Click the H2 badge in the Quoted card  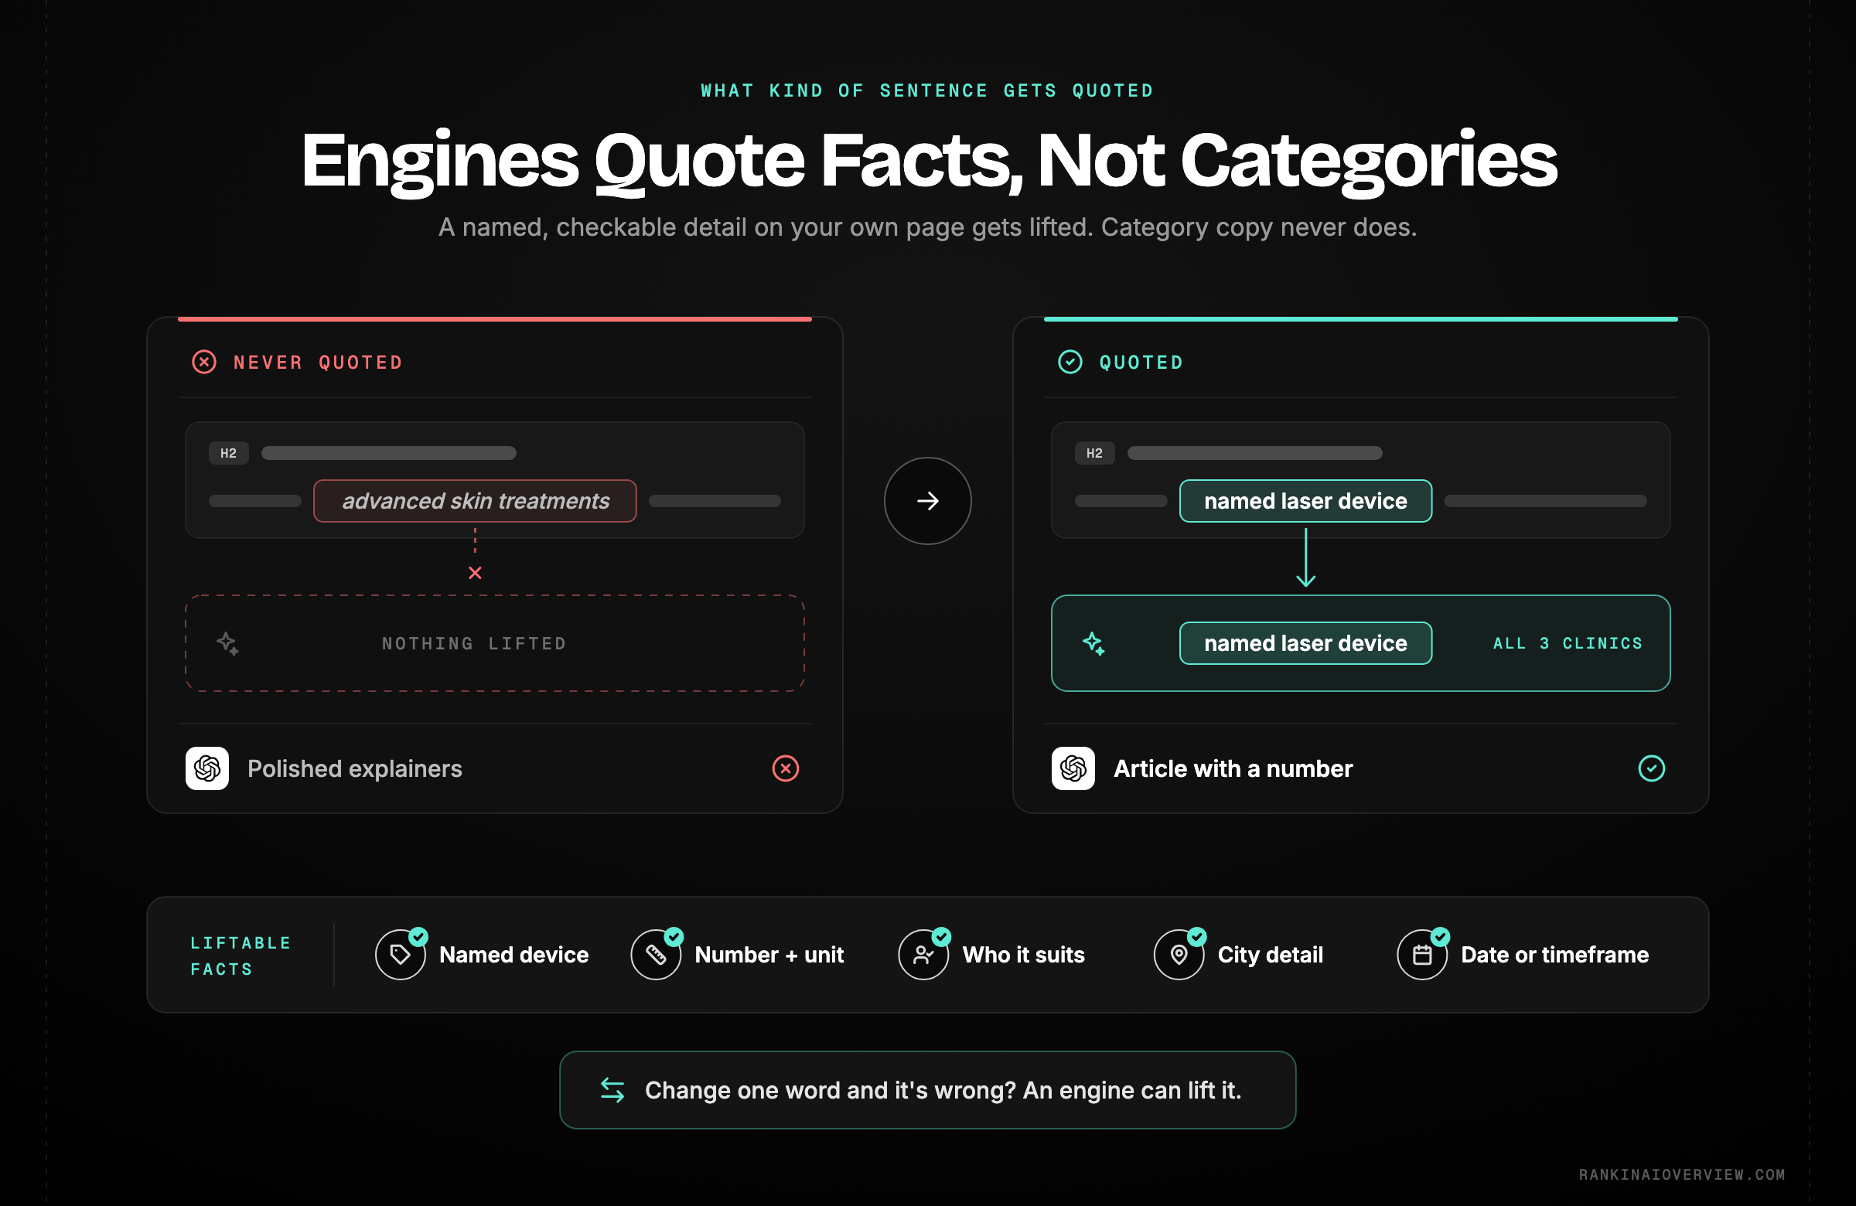pos(1094,453)
